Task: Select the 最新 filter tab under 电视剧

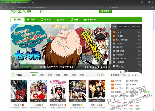Action: pos(42,75)
